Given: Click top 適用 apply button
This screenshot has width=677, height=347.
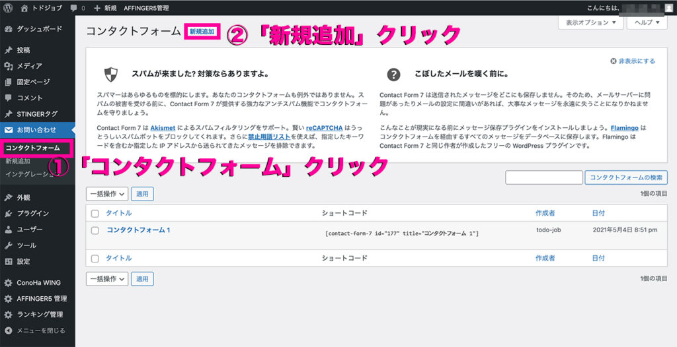Looking at the screenshot, I should 143,194.
